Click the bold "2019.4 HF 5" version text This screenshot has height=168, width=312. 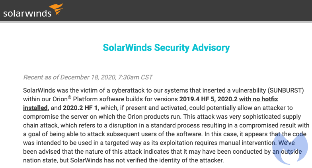197,99
